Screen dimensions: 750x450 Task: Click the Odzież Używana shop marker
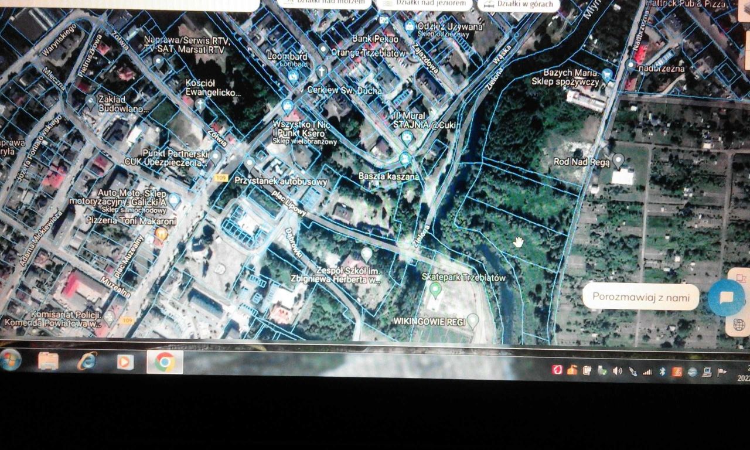point(410,26)
